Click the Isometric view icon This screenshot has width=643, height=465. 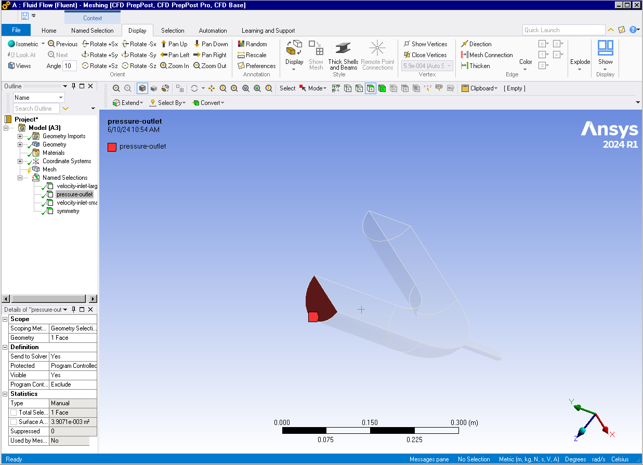[x=11, y=44]
